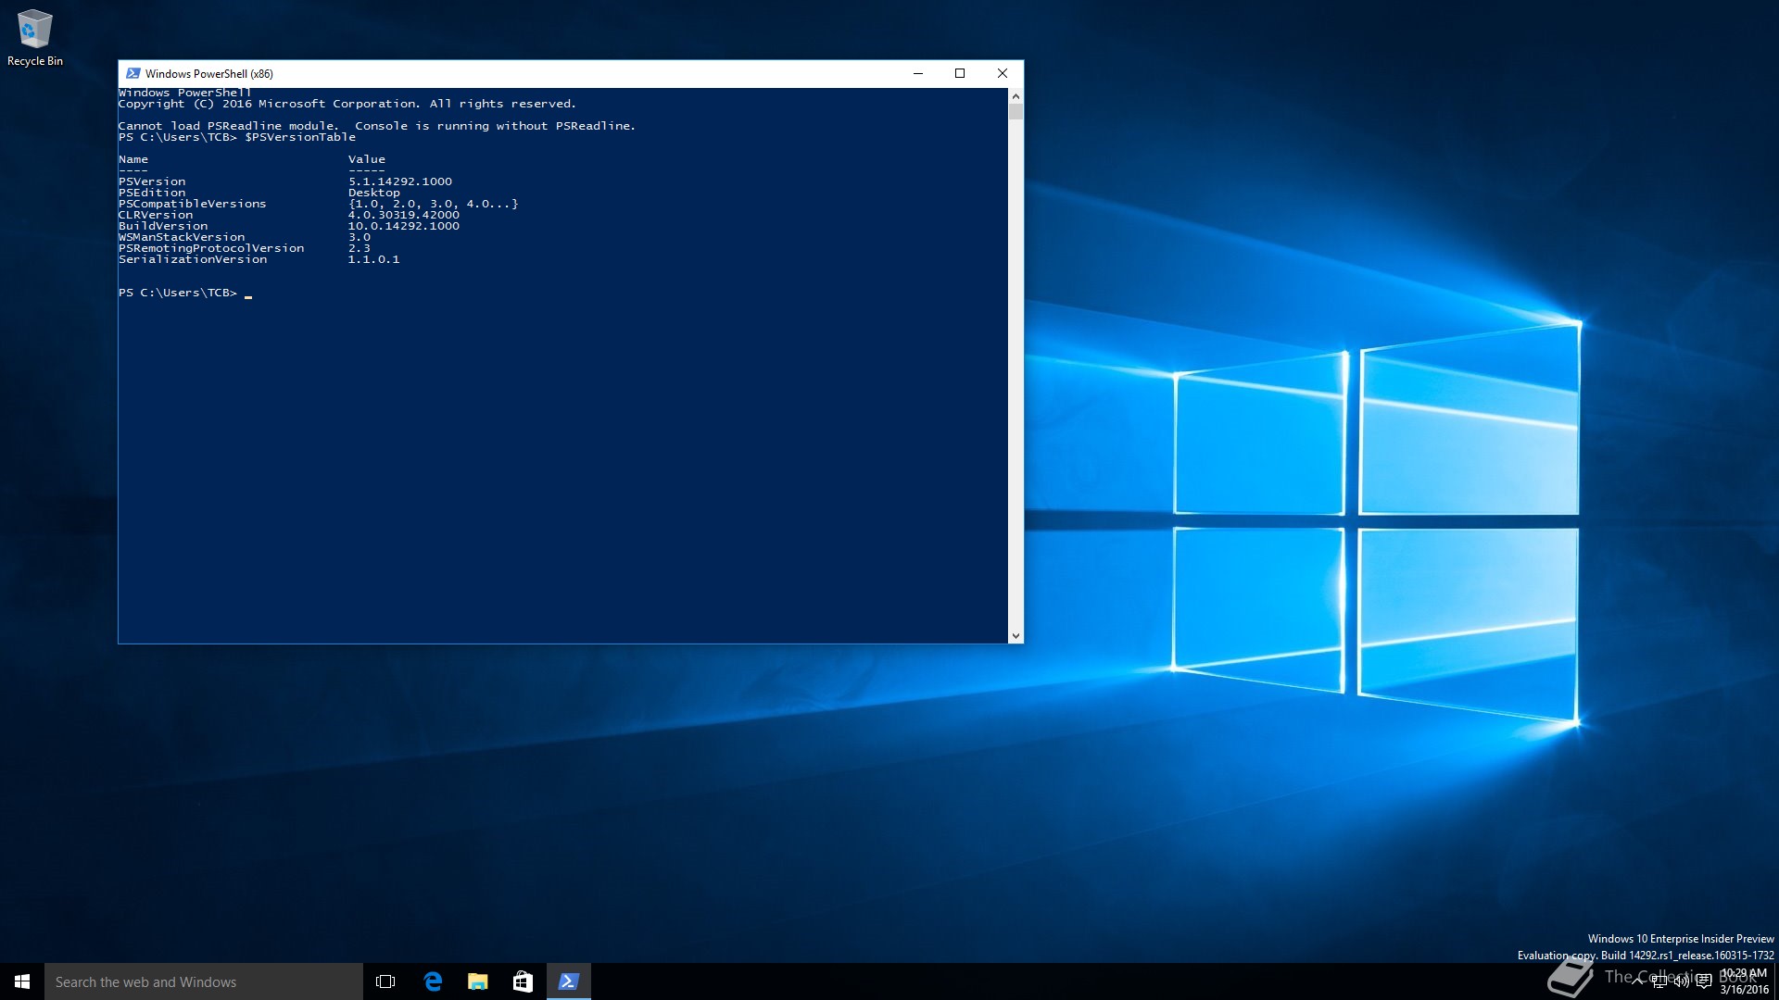Click the 'Value' column header
This screenshot has width=1779, height=1000.
click(367, 159)
